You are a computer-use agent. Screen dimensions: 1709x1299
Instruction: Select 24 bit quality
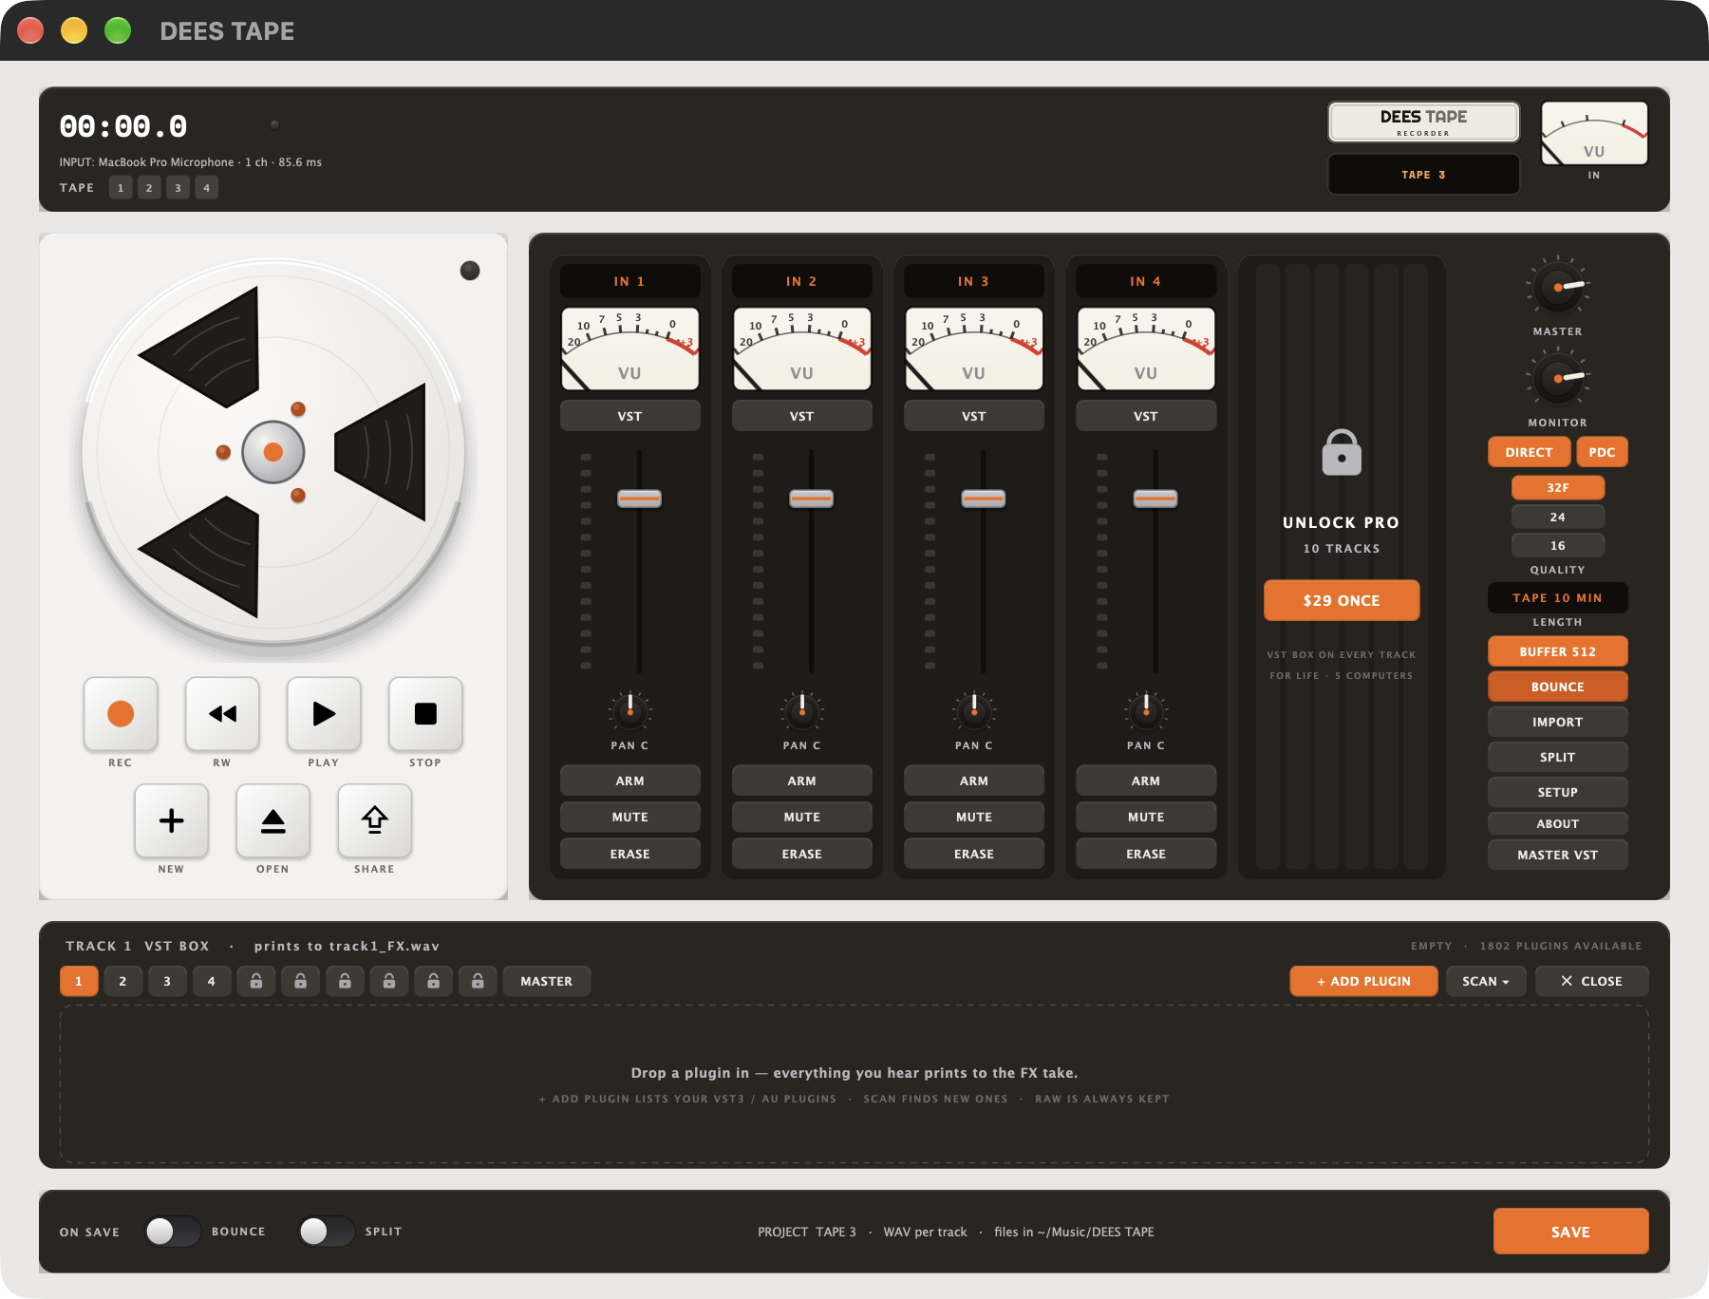(1557, 517)
